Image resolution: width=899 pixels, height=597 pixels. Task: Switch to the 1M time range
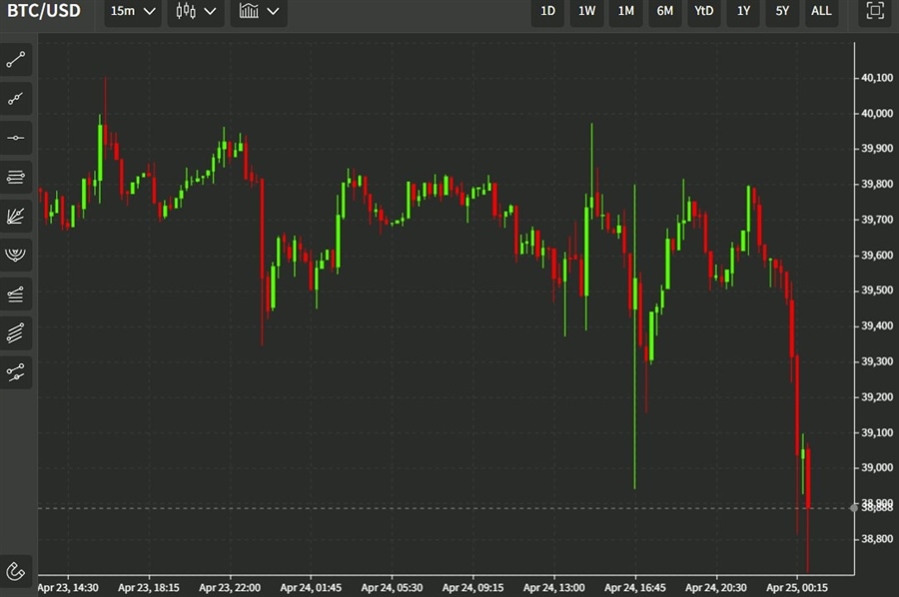tap(626, 11)
